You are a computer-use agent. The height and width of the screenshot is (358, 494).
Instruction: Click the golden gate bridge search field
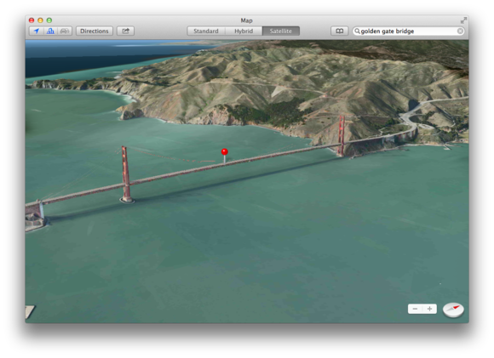(408, 31)
